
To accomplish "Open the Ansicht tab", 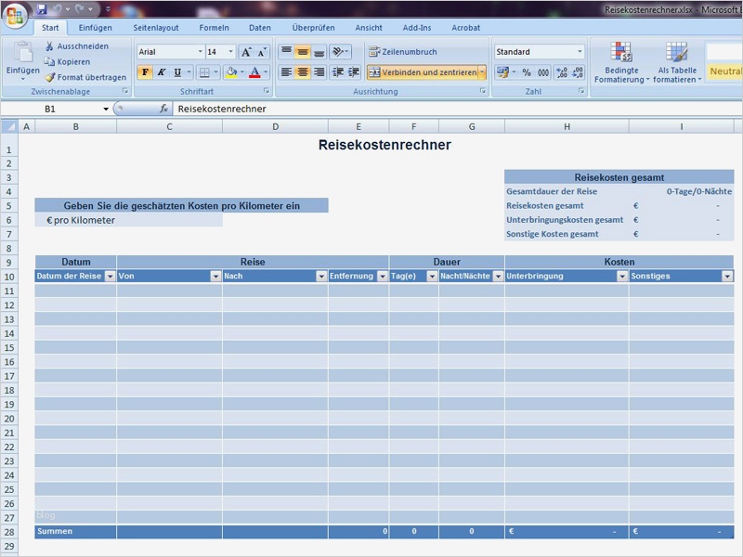I will 369,28.
